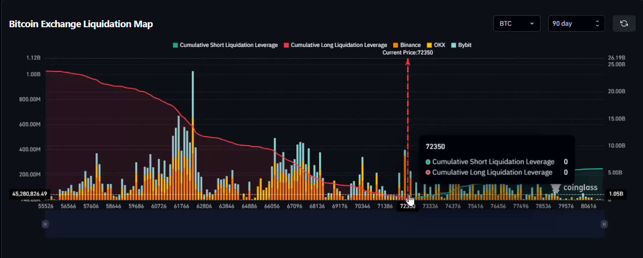Click the green short leverage legend swatch
The image size is (643, 258).
175,45
